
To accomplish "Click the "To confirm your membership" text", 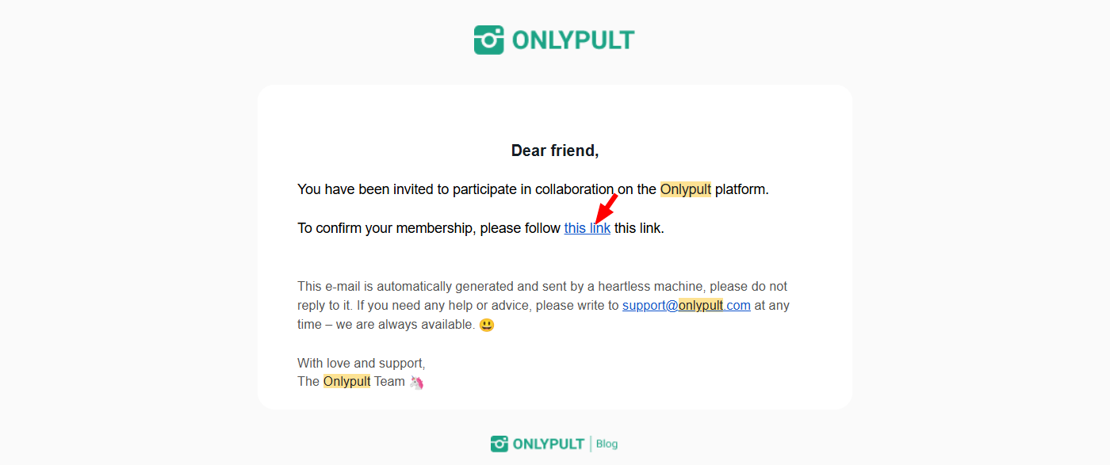I will [387, 228].
